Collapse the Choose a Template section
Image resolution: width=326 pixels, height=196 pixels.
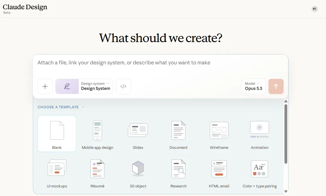(x=61, y=107)
